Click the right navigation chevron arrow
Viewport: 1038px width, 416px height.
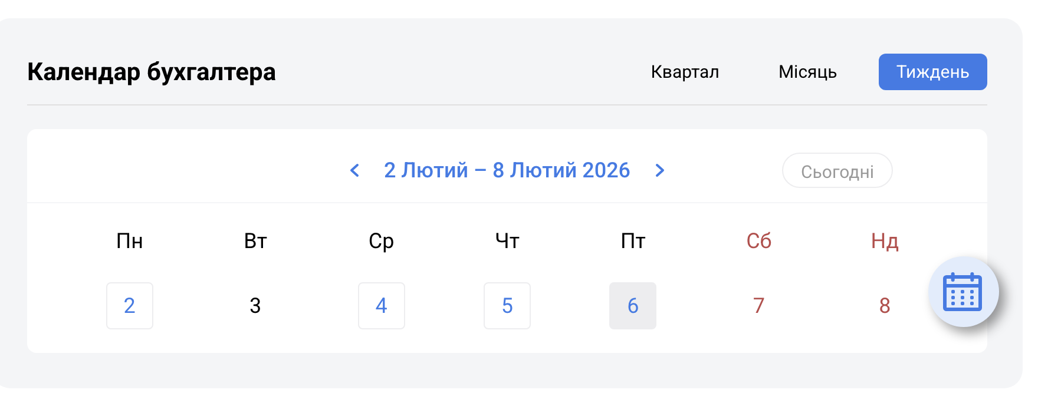(x=660, y=170)
